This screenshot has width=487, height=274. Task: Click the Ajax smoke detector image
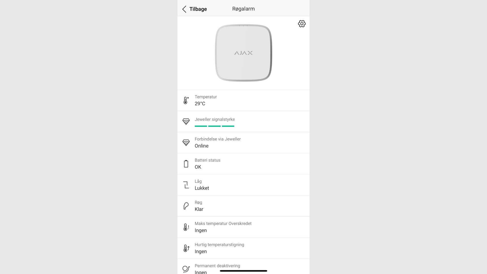tap(243, 53)
